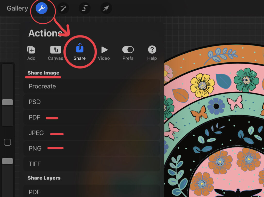Open the Adjustments magic wand menu
264x197 pixels.
click(63, 8)
